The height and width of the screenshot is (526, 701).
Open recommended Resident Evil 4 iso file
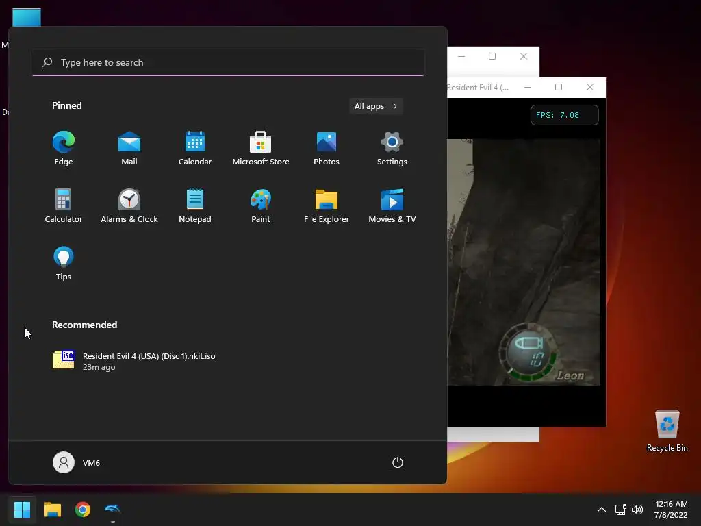[134, 361]
